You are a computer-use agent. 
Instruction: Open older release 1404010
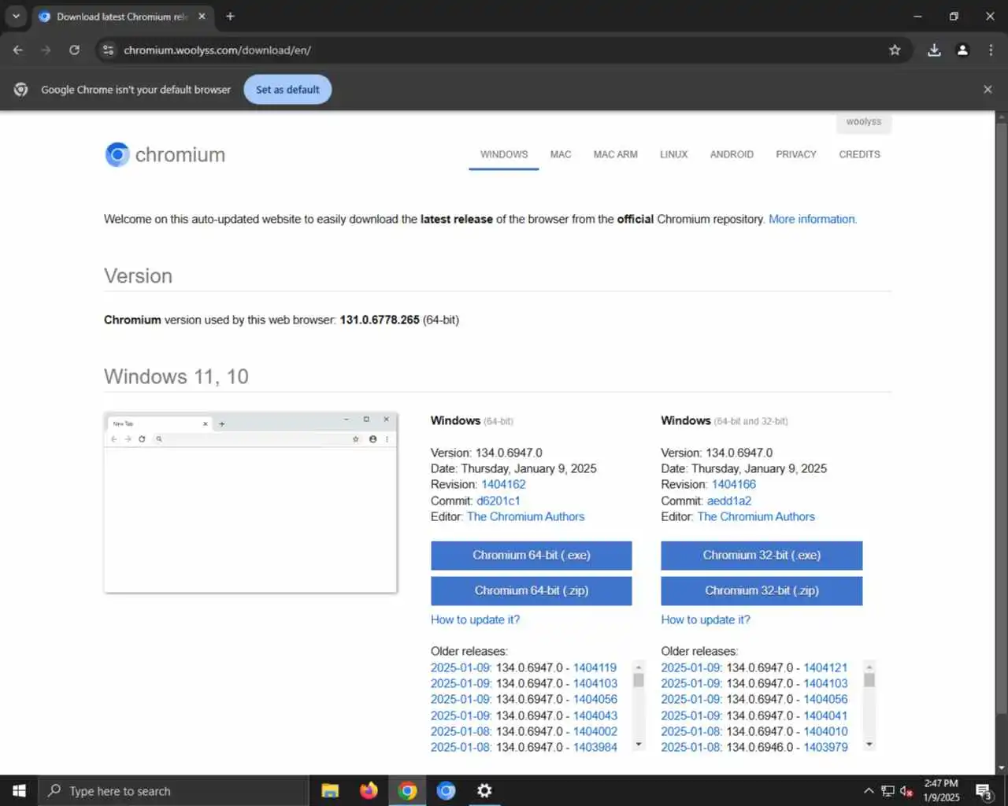[825, 731]
